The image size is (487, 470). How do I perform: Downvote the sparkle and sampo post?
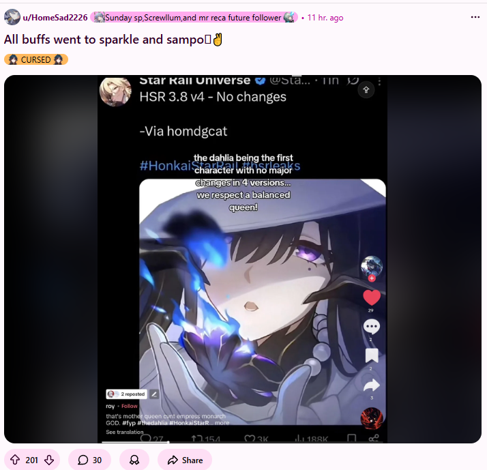click(49, 460)
